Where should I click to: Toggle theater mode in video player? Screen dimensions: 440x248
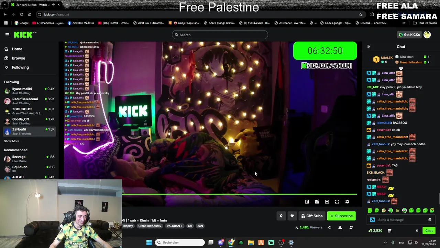click(327, 202)
